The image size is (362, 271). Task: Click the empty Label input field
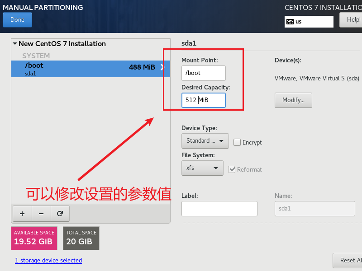click(x=219, y=209)
